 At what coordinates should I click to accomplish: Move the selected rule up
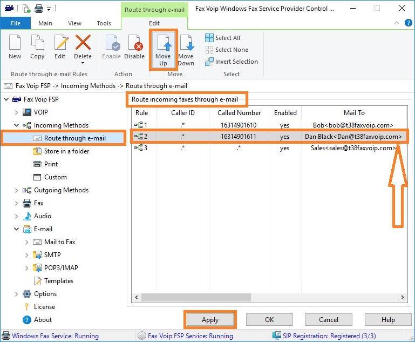[163, 50]
